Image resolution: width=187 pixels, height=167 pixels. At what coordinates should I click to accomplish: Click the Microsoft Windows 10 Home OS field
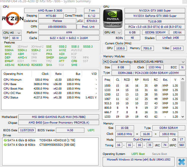coord(138,161)
